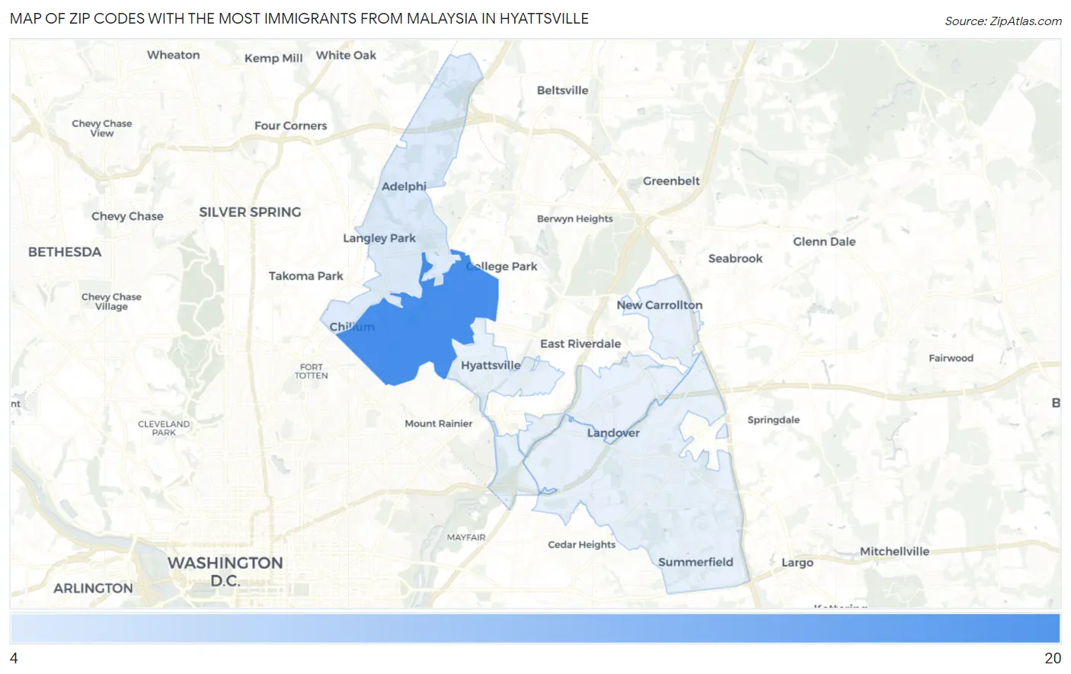
Task: Click the CLEVELAND PARK label
Action: tap(164, 428)
